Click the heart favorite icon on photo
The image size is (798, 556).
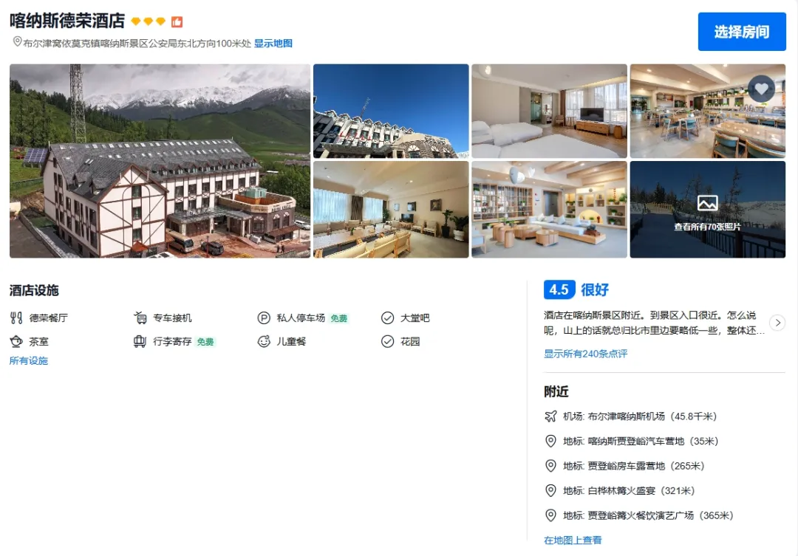coord(761,89)
